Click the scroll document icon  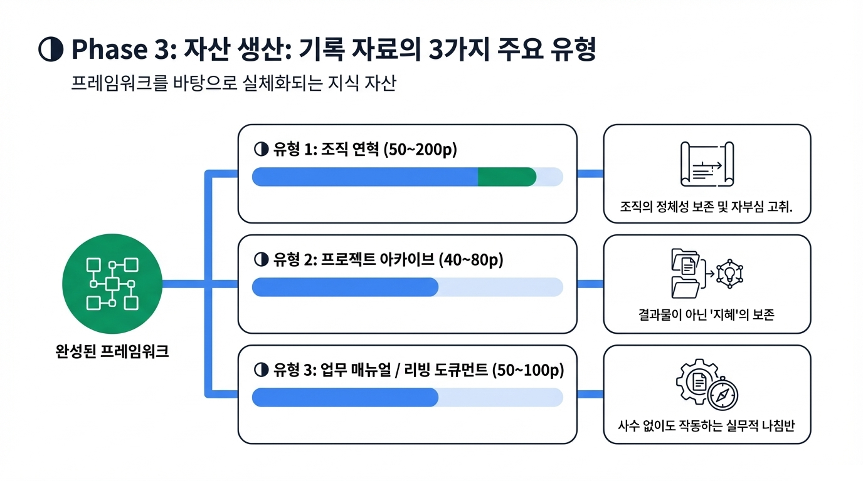(x=707, y=164)
